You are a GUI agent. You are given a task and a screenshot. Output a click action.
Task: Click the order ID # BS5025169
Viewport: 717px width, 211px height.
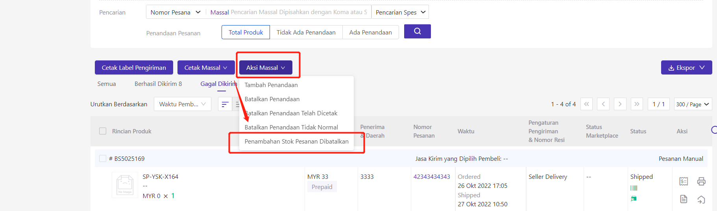click(127, 158)
